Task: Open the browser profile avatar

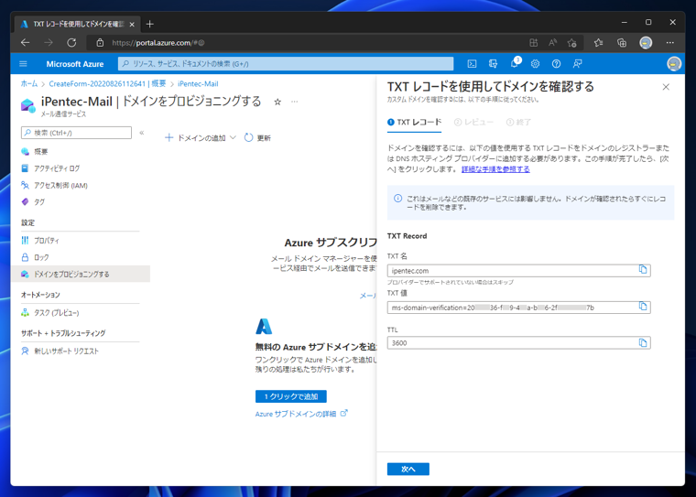Action: 646,43
